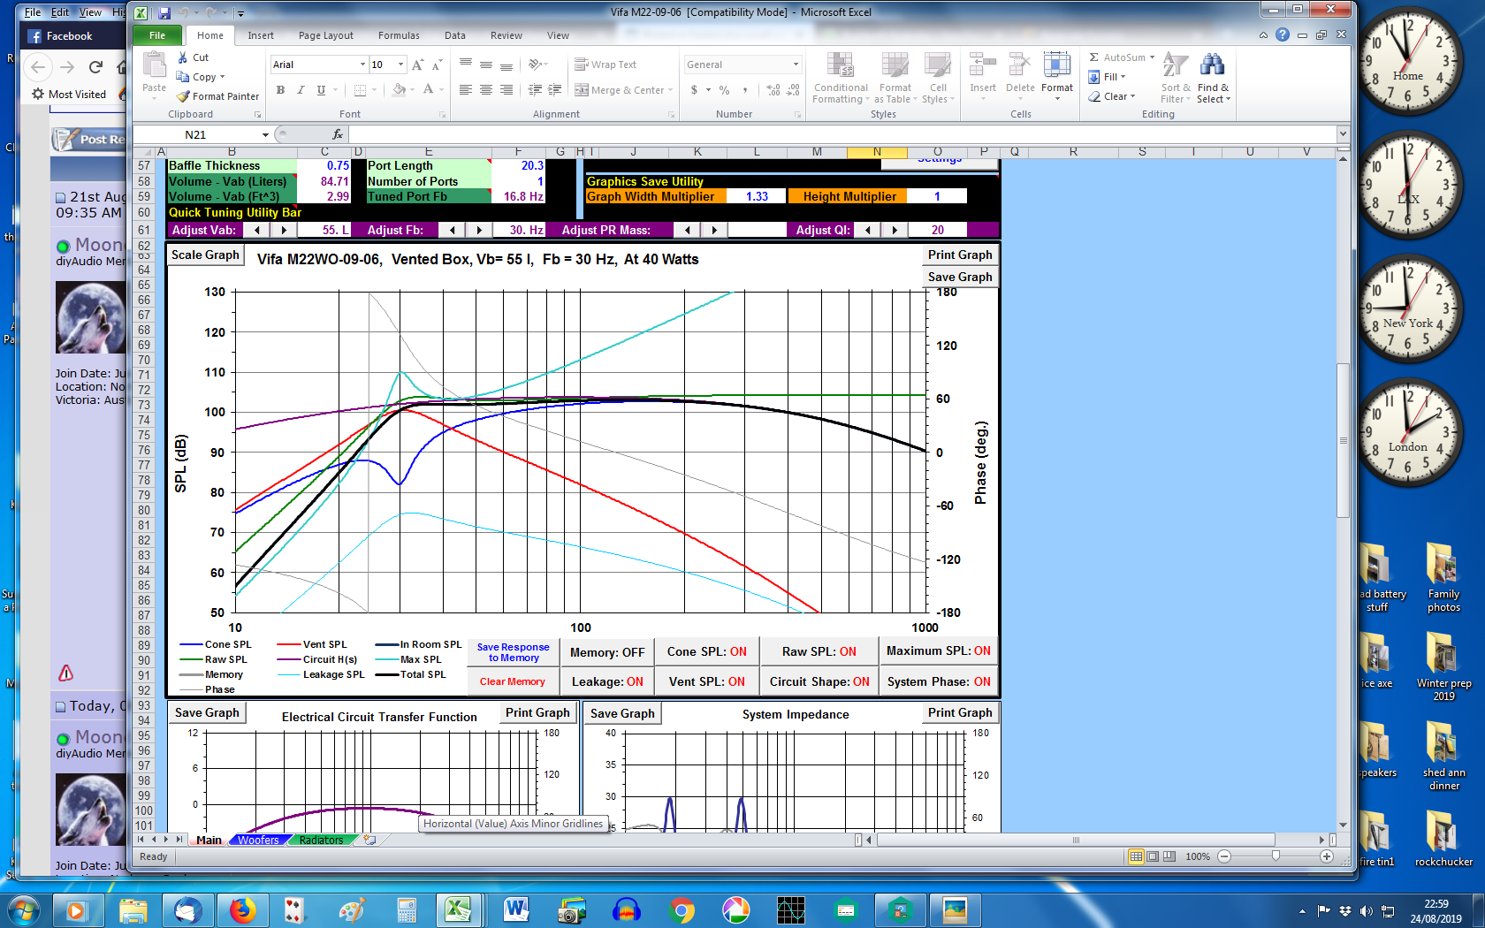The width and height of the screenshot is (1485, 928).
Task: Click the Format cells icon in Cells group
Action: pos(1057,66)
